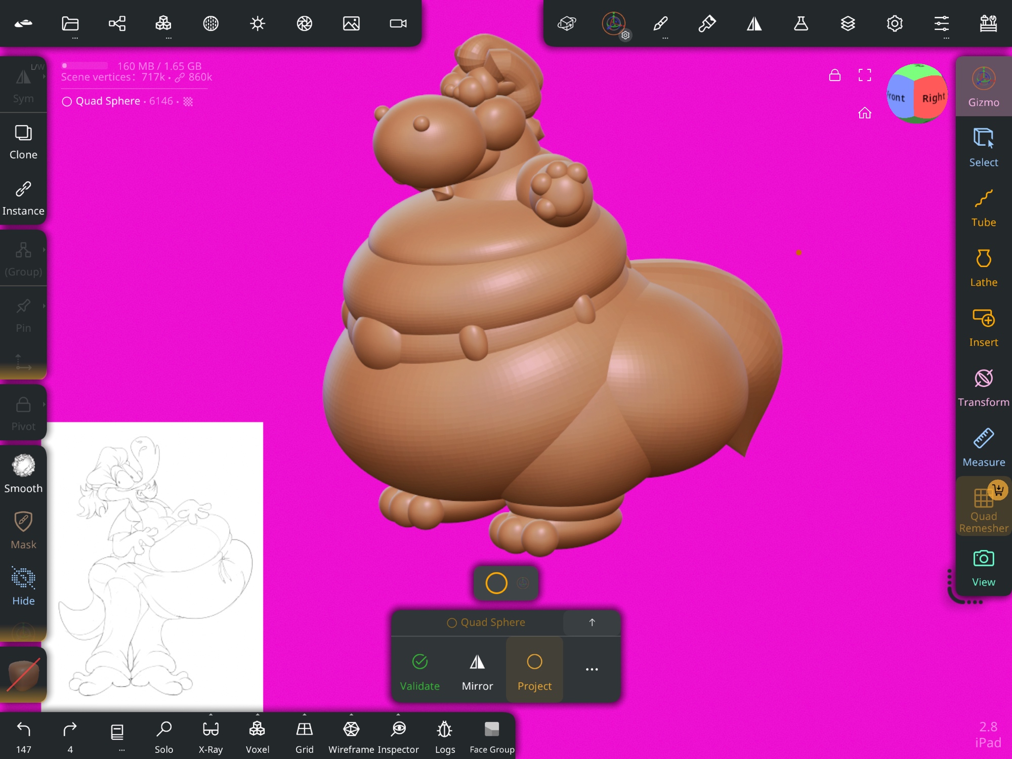Open the Layers menu icon
The image size is (1012, 759).
point(848,24)
